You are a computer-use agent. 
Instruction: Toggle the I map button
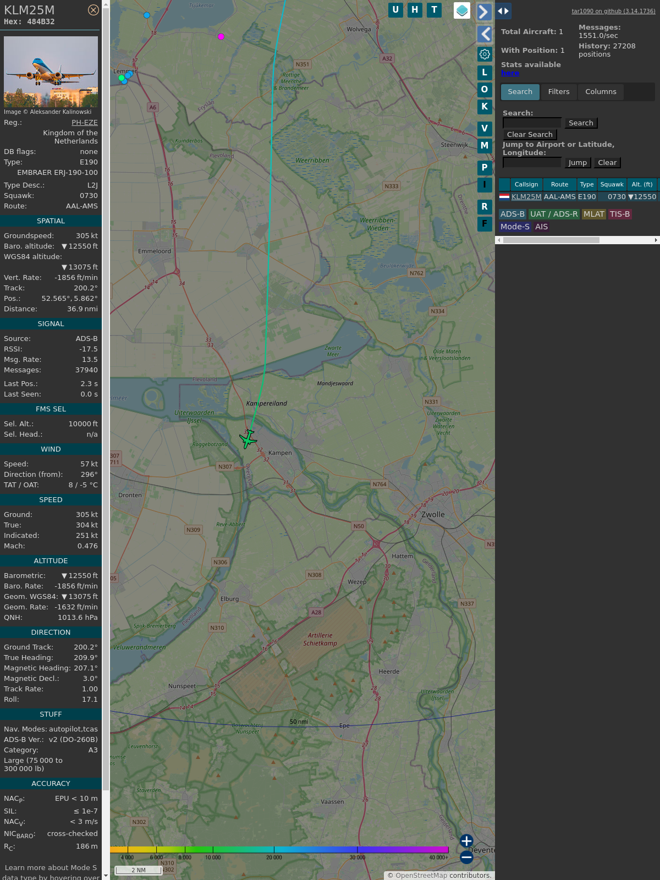pos(485,185)
